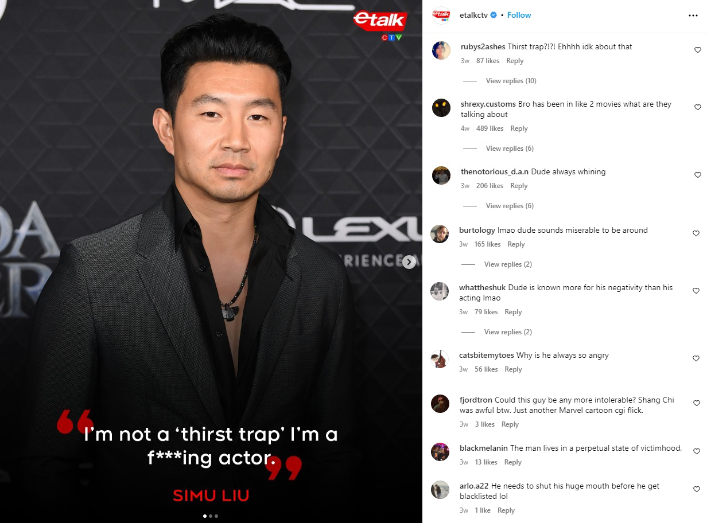The image size is (707, 523).
Task: Go to next carousel image arrow
Action: (x=409, y=262)
